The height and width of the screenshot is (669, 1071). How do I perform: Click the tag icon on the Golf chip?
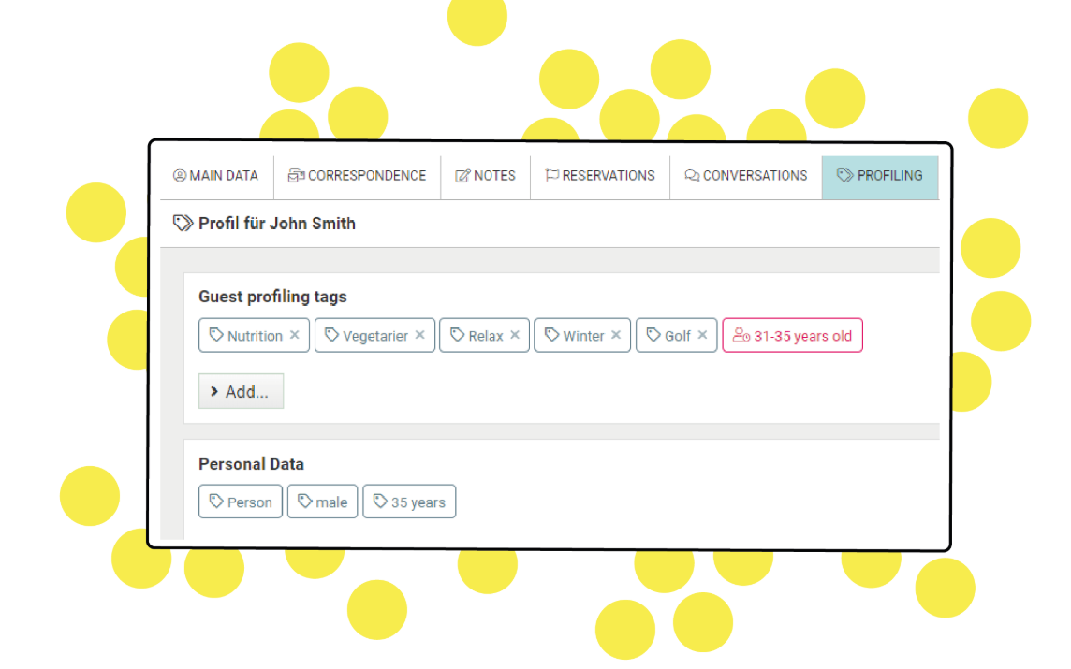point(653,335)
